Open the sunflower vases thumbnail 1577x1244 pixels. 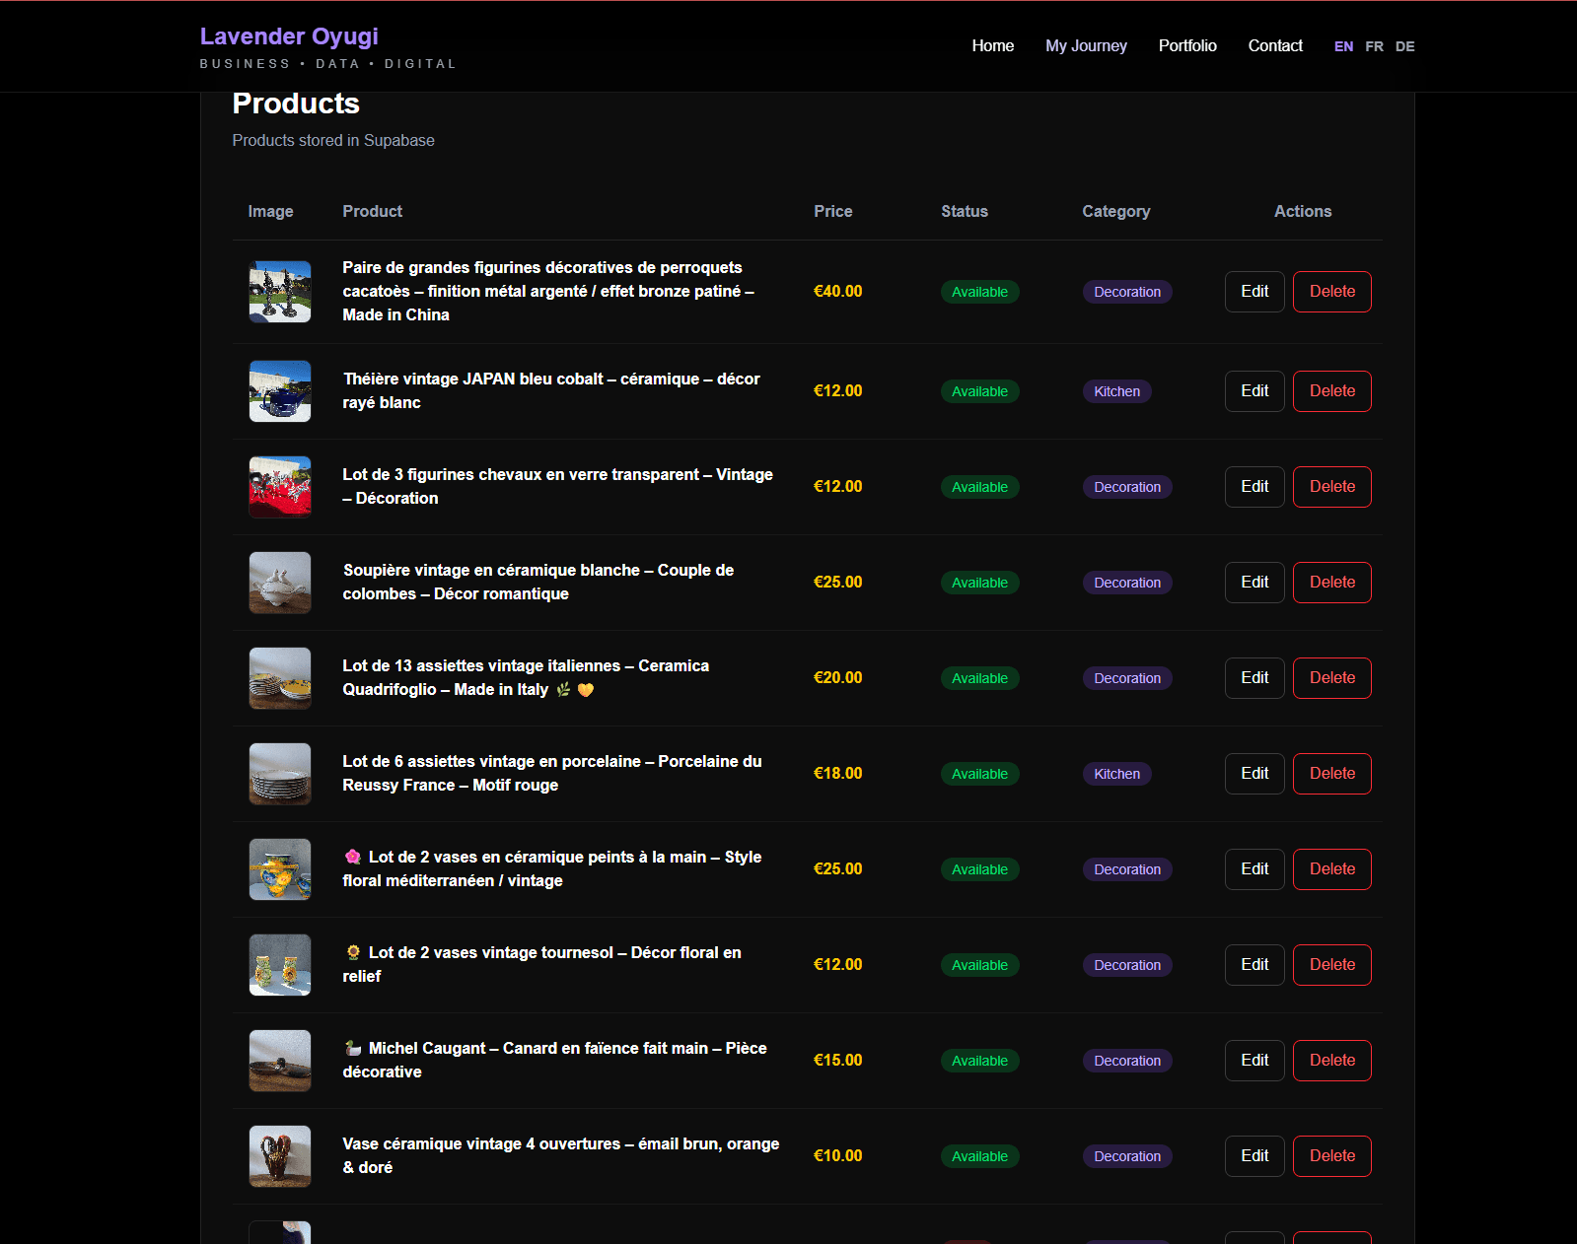280,965
